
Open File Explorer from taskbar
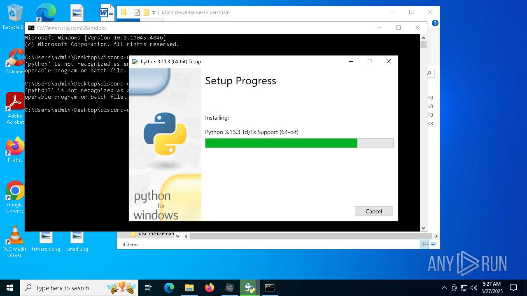pos(189,288)
